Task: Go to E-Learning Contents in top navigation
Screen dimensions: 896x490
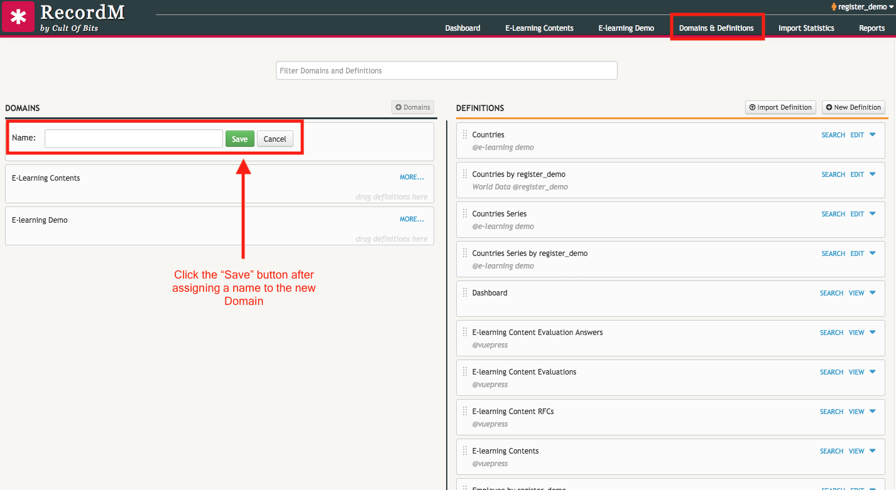Action: coord(539,28)
